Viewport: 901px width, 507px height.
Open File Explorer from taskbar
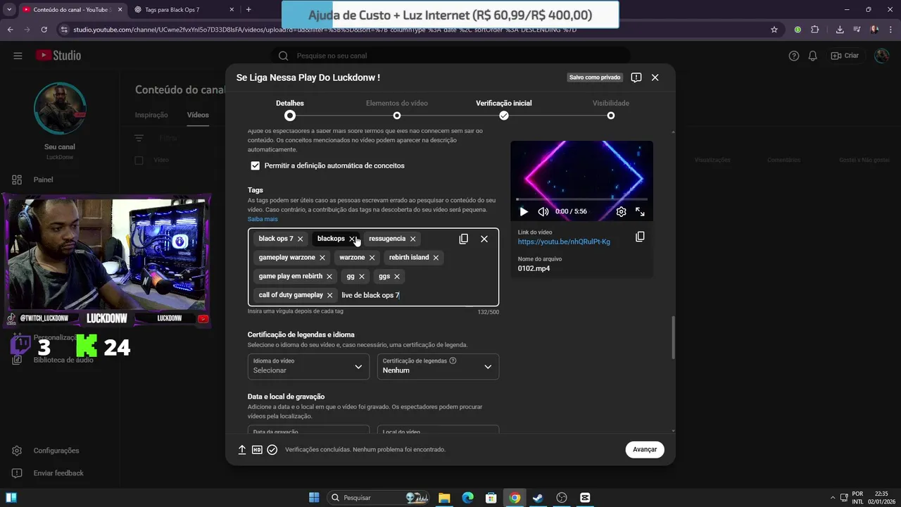(444, 498)
